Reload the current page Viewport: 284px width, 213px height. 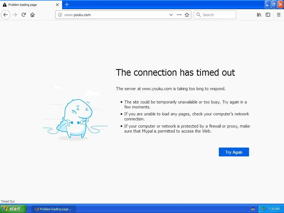pos(24,15)
